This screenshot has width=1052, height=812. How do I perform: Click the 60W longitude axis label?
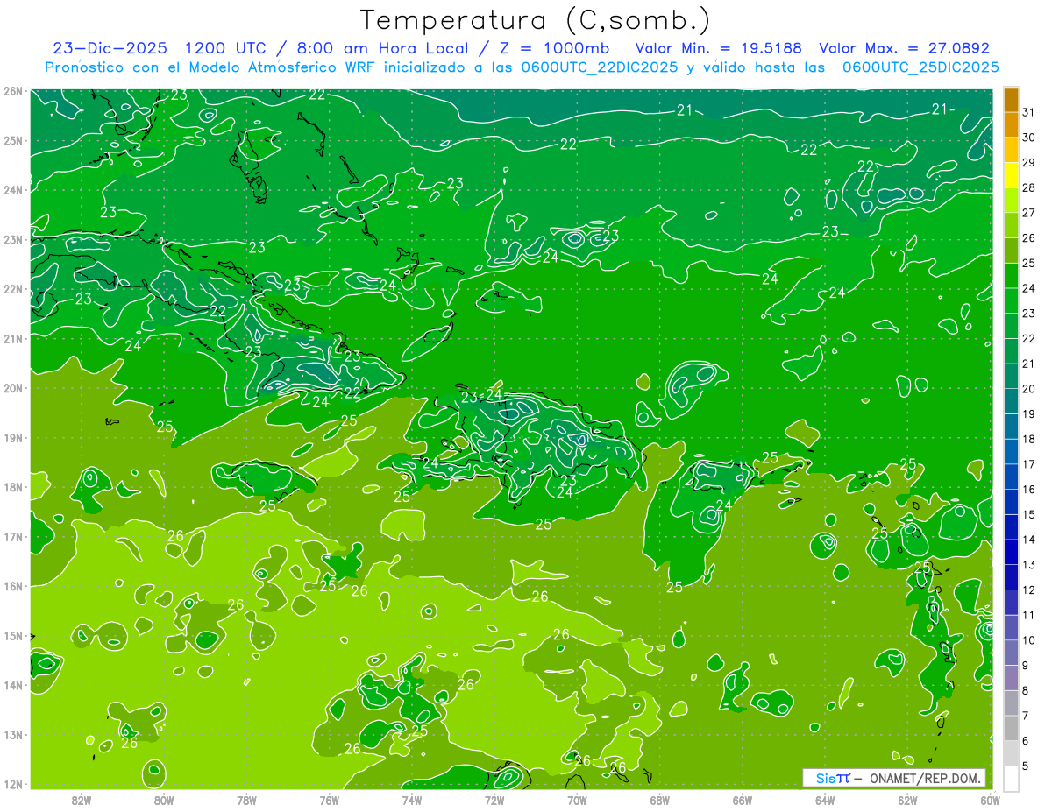pos(990,800)
